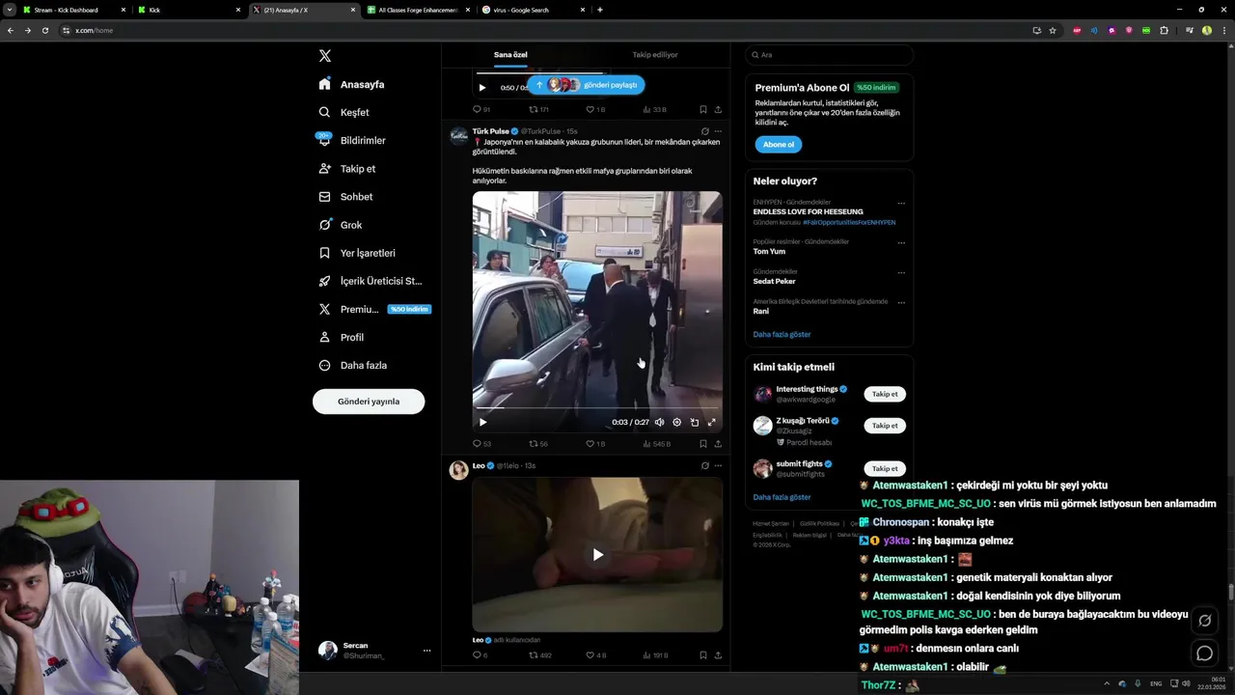The height and width of the screenshot is (695, 1235).
Task: Open Bildirimler notifications
Action: tap(352, 140)
